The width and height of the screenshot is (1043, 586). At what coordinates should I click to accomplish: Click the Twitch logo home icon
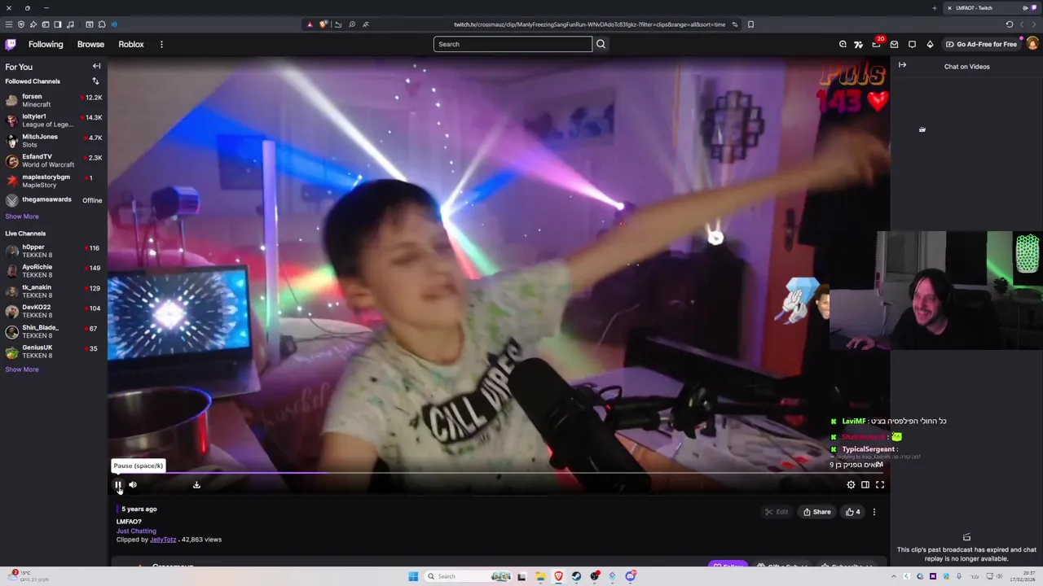click(11, 45)
